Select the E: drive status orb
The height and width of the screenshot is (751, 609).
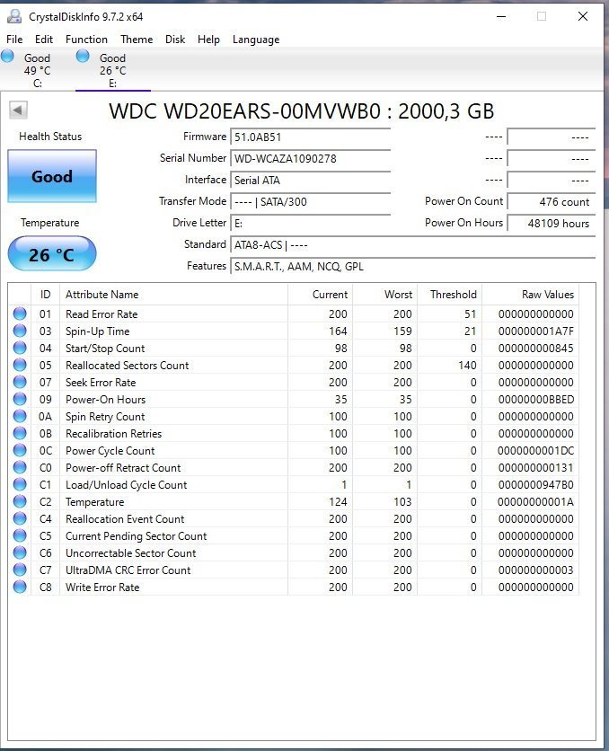[84, 57]
